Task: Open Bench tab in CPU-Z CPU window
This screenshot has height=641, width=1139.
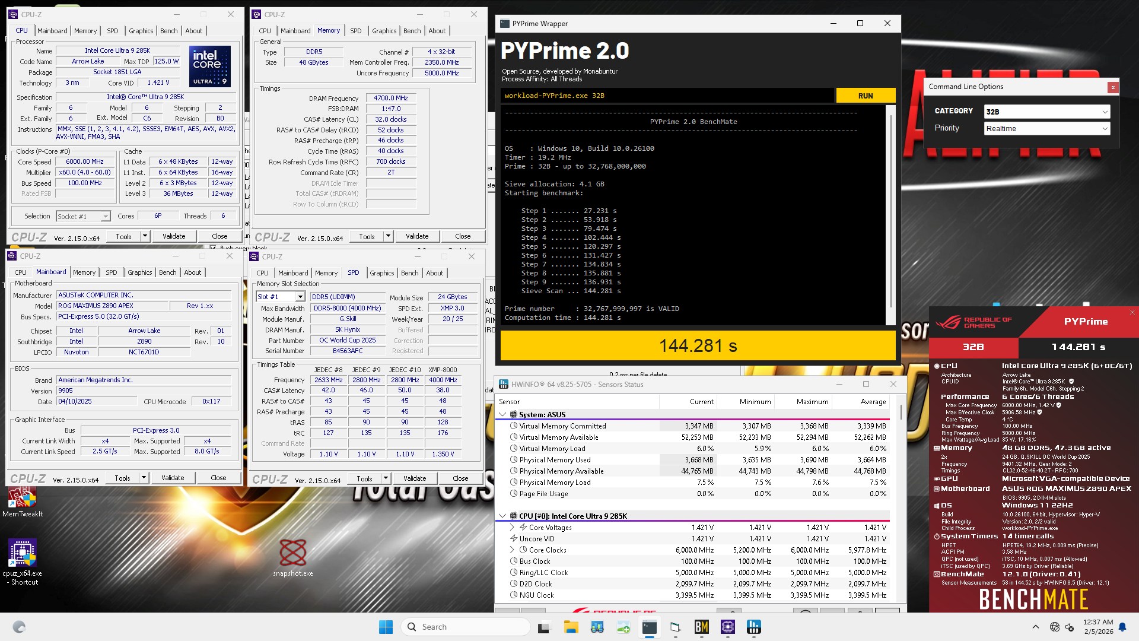Action: pyautogui.click(x=169, y=31)
